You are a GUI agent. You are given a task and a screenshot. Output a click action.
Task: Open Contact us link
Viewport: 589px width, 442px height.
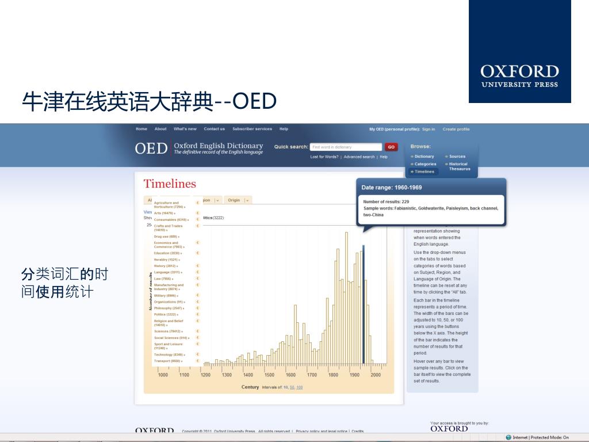[x=214, y=129]
